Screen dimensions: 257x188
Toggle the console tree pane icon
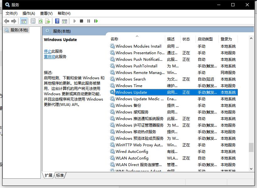pos(24,21)
